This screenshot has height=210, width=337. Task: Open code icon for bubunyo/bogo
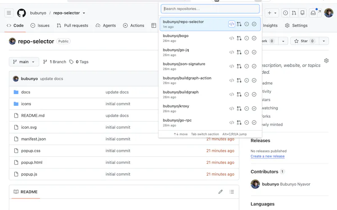(231, 38)
